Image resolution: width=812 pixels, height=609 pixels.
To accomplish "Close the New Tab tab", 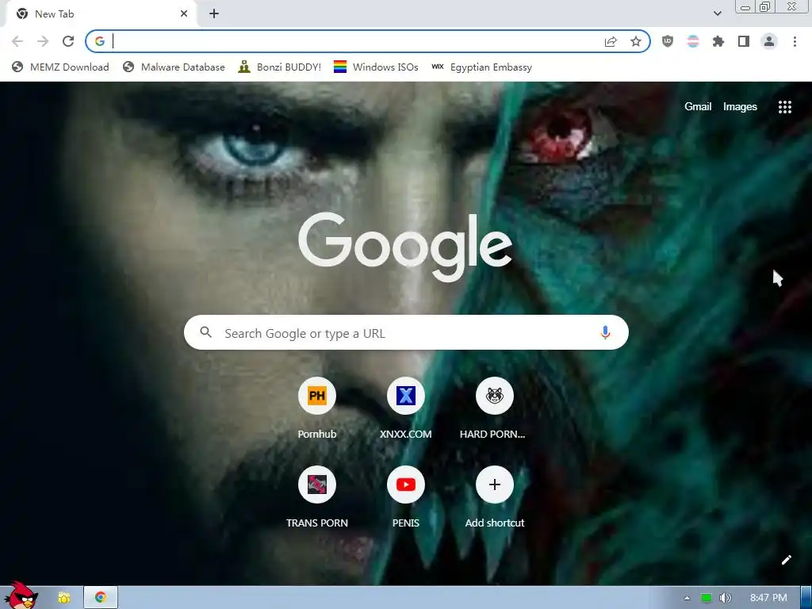I will point(184,14).
